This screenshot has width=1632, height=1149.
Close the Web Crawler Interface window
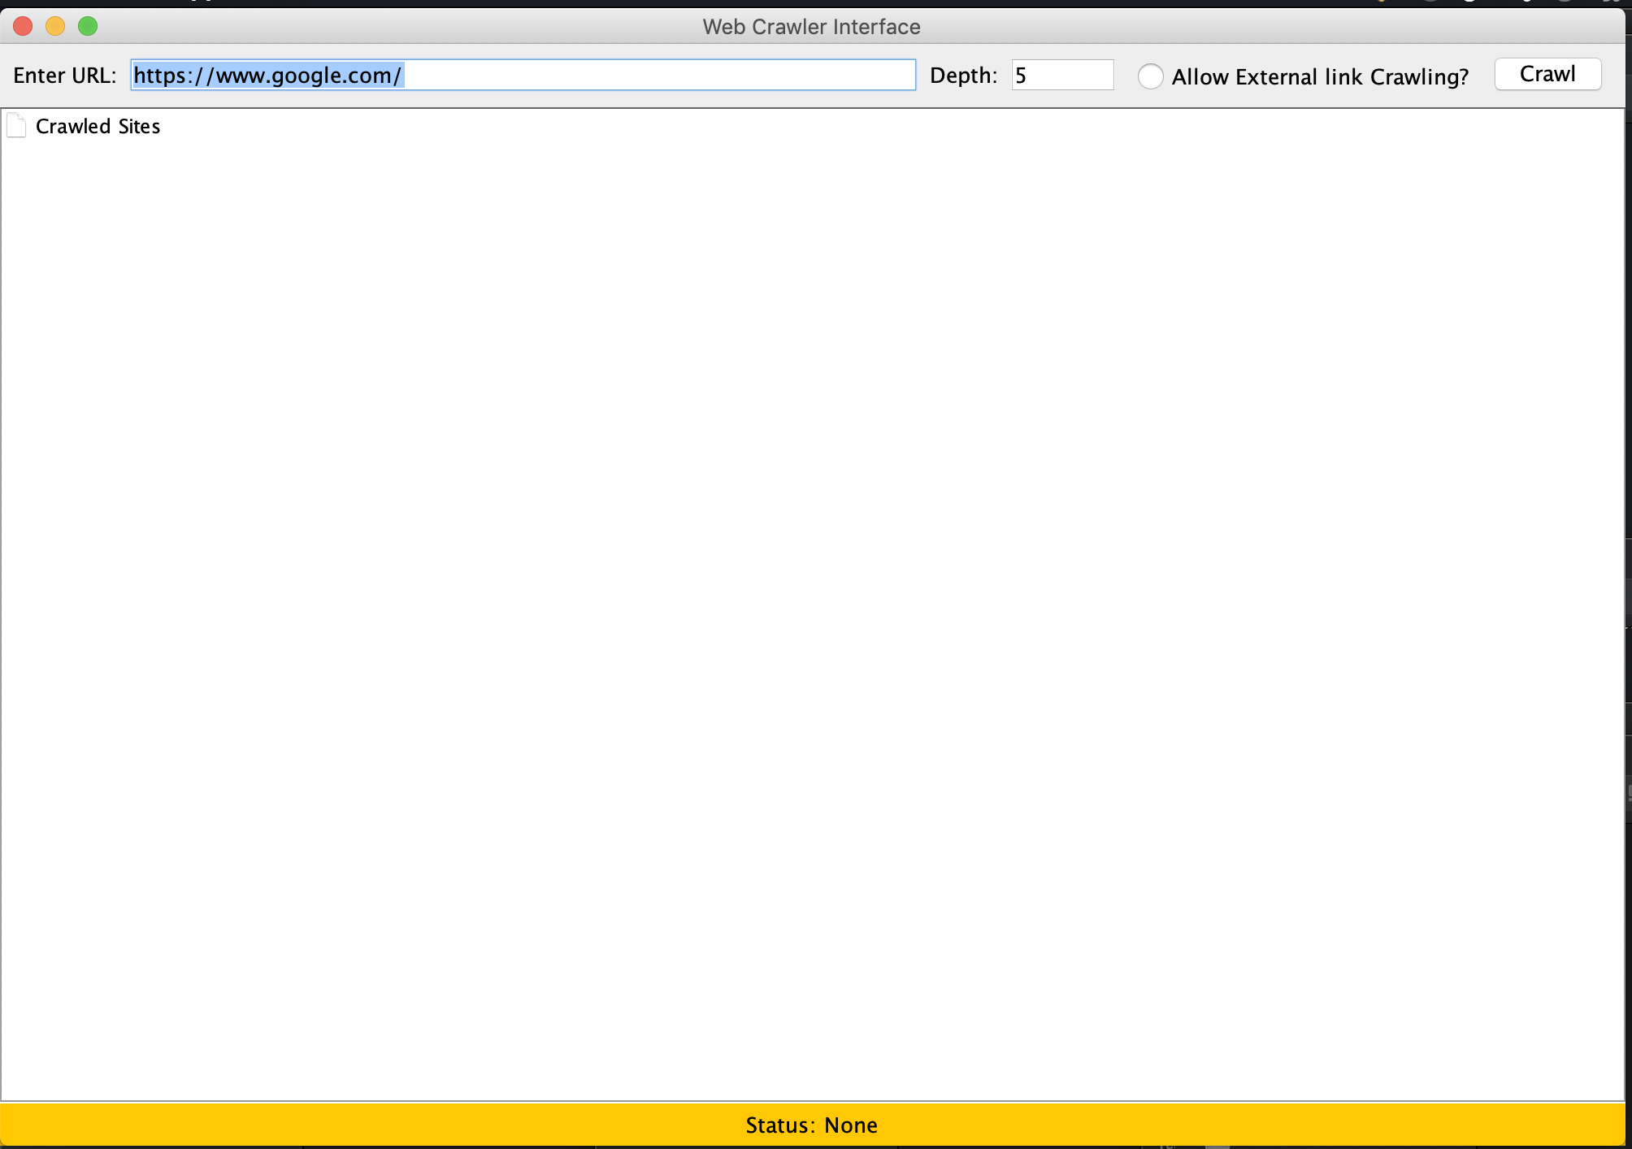pyautogui.click(x=23, y=26)
